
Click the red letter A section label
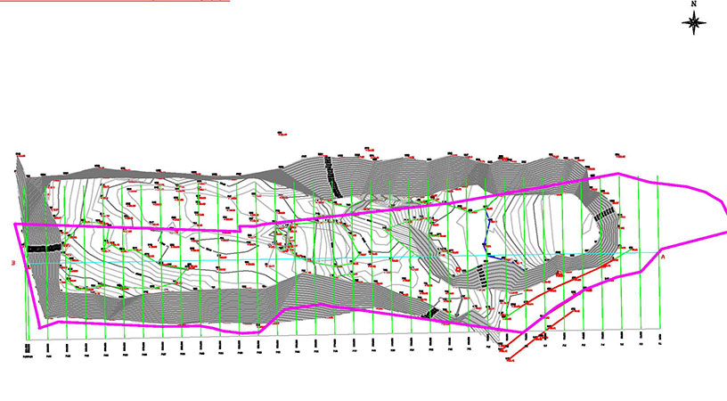pyautogui.click(x=662, y=257)
